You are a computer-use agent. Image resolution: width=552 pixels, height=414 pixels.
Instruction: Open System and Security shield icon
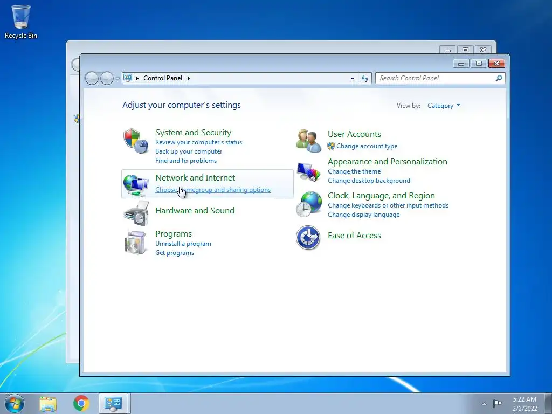coord(135,141)
